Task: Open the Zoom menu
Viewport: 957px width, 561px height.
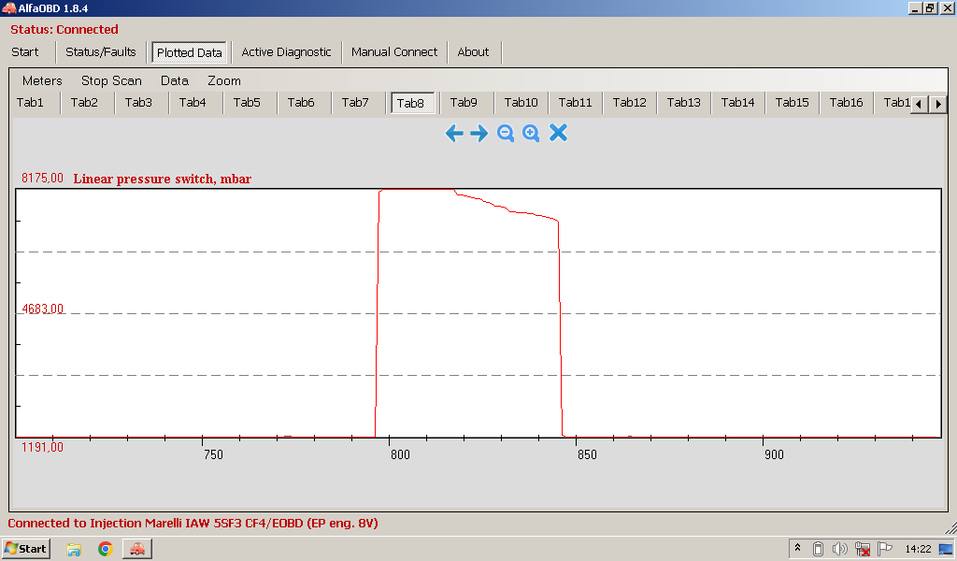Action: click(224, 80)
